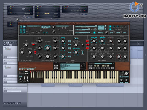Click the Mod Mix knob in Controllers
Screen dimensions: 147x110
[30, 52]
